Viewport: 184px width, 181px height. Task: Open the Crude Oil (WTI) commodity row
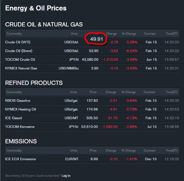point(18,42)
